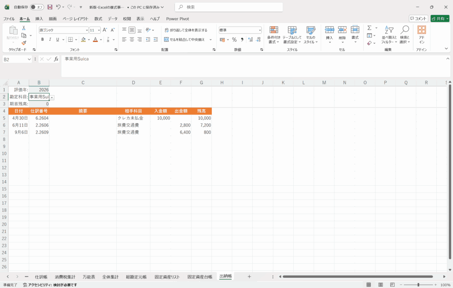Click the Format Painter brush icon

[24, 43]
